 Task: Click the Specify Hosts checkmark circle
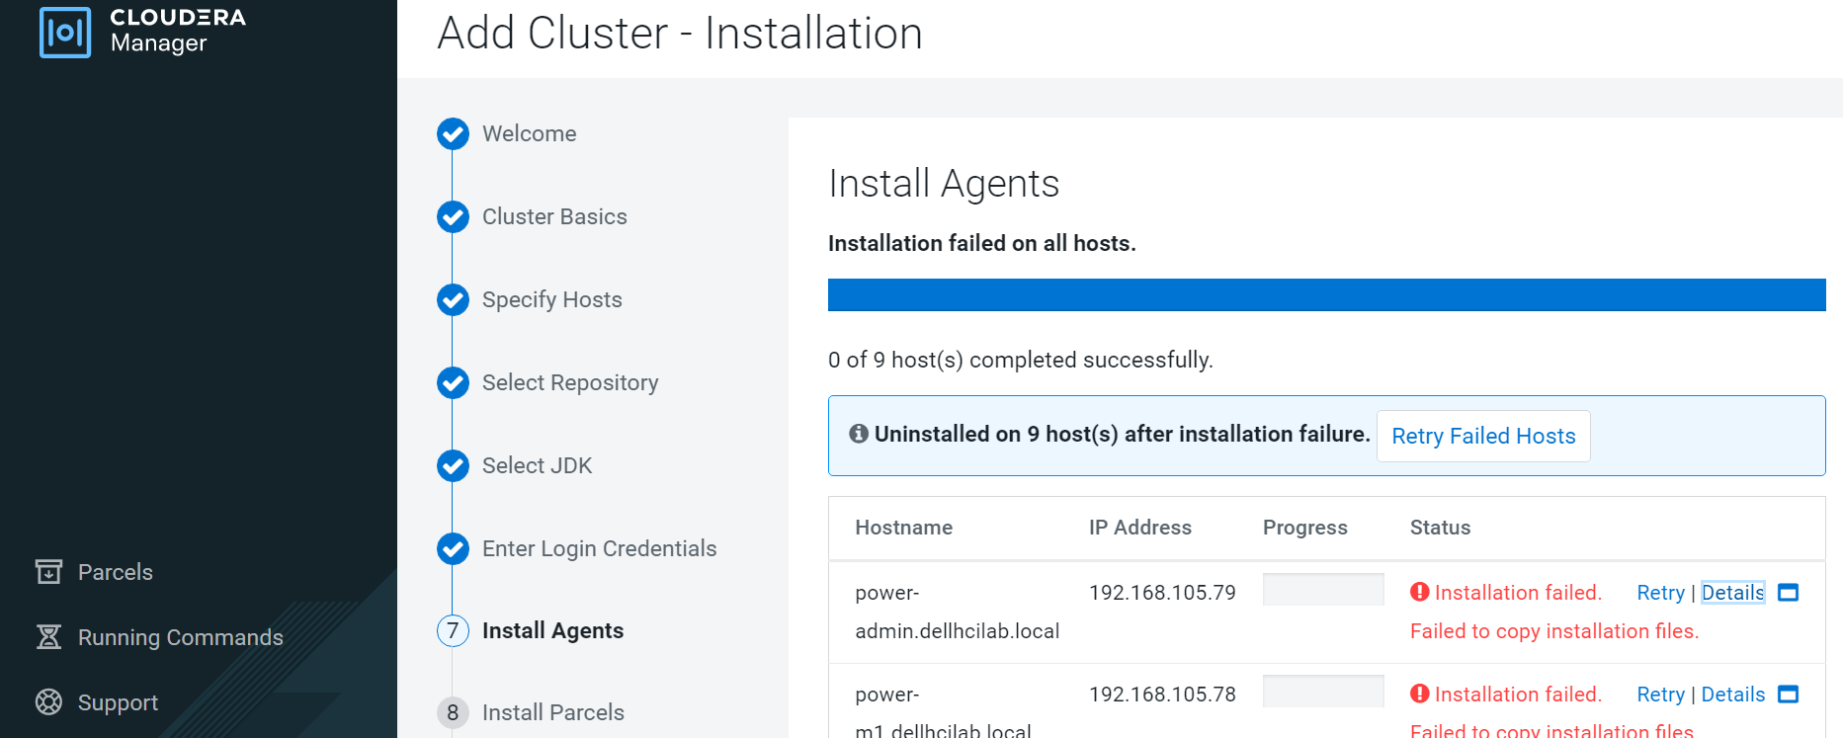(x=453, y=299)
